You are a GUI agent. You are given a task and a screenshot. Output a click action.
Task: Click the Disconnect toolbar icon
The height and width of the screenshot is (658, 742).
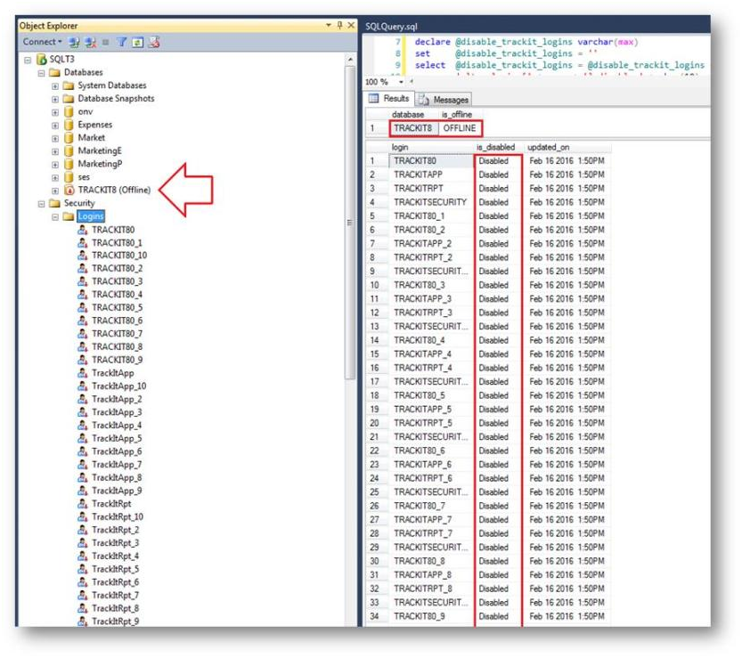pos(90,42)
